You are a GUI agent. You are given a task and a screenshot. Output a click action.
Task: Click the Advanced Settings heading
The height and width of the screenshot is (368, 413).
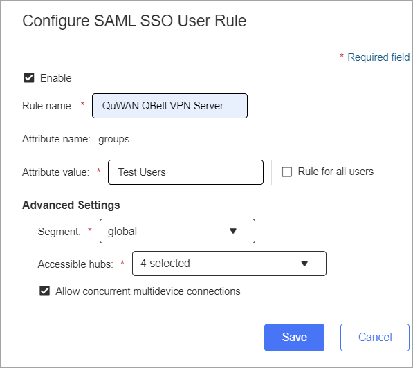tap(71, 205)
